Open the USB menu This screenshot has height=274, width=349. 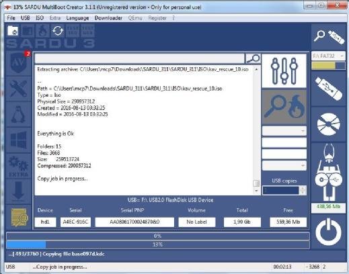[x=26, y=18]
